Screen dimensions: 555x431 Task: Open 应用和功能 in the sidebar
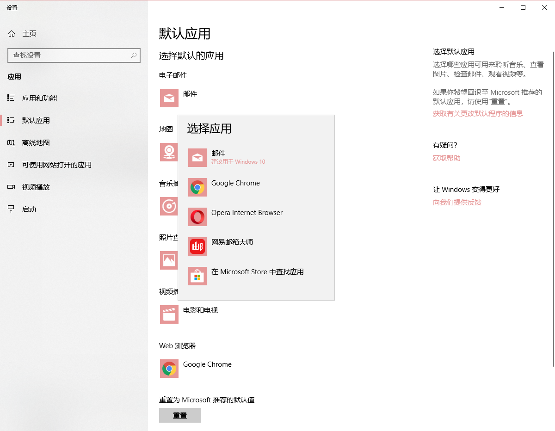[x=40, y=98]
